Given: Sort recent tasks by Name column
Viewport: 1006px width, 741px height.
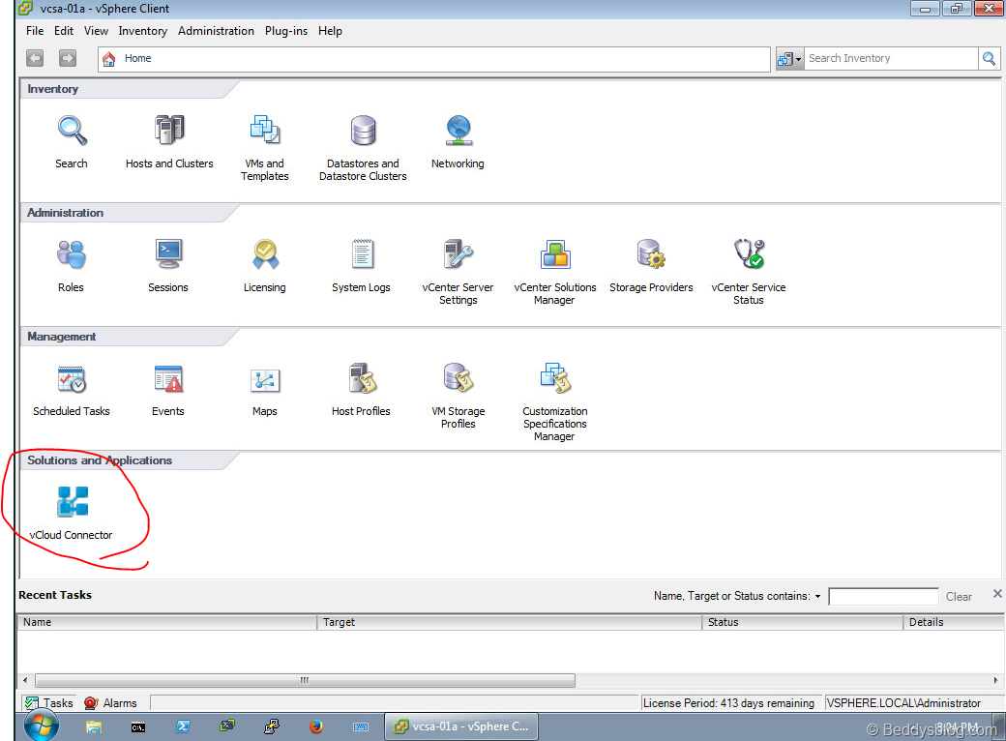Looking at the screenshot, I should (166, 622).
